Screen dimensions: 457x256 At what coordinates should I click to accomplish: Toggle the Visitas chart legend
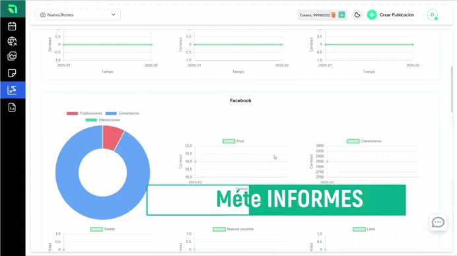(x=102, y=229)
